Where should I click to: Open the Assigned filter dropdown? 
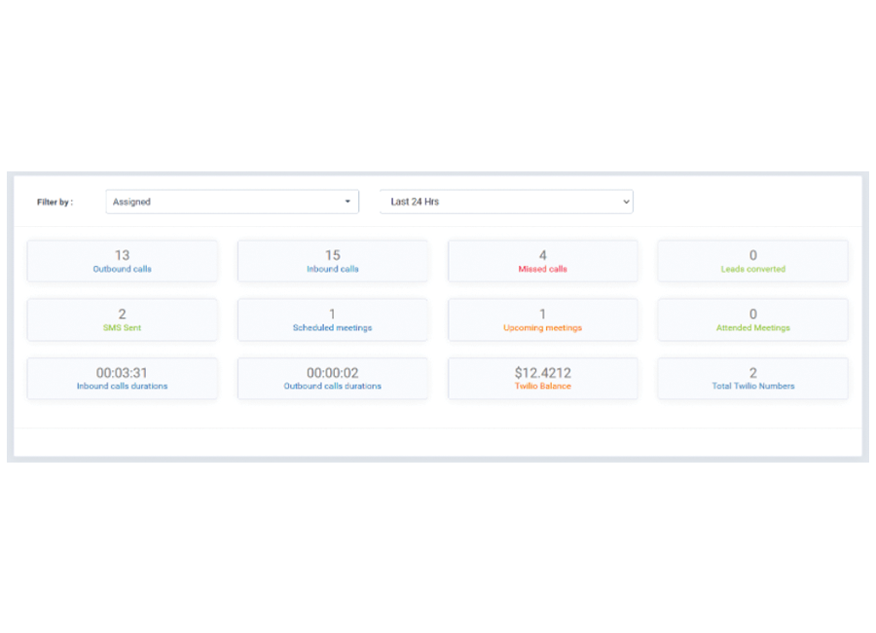point(231,202)
